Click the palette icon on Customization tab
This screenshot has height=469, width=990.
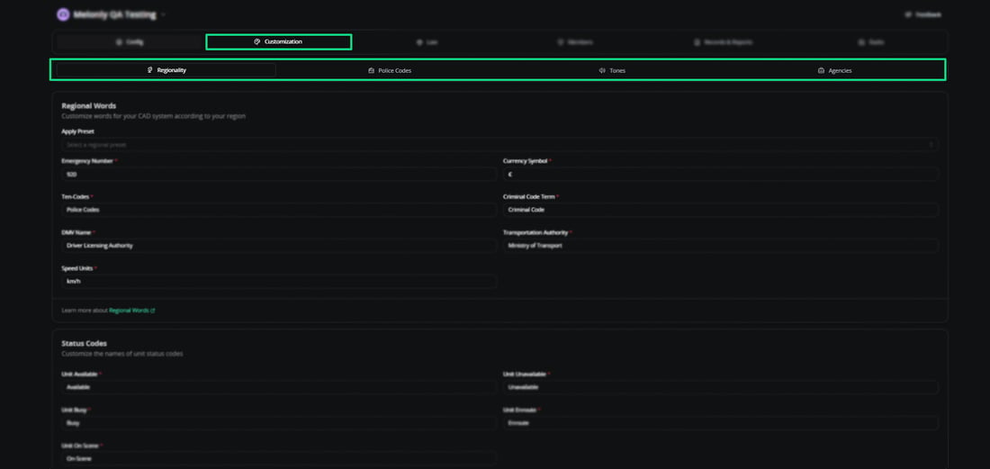(257, 41)
